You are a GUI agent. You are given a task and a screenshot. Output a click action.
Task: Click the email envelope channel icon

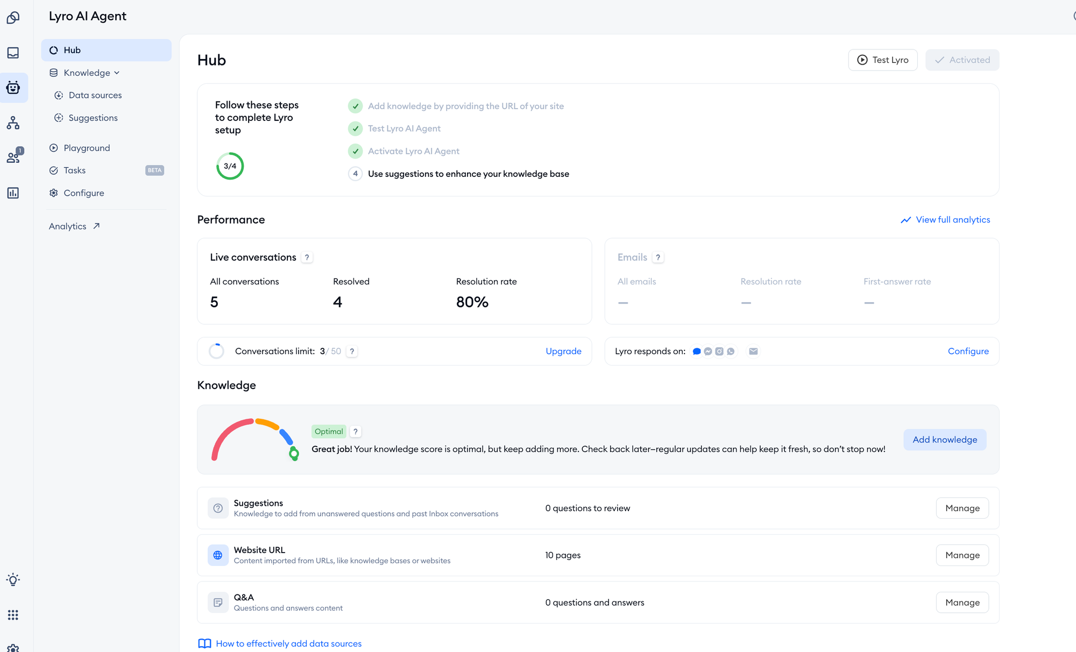(753, 352)
